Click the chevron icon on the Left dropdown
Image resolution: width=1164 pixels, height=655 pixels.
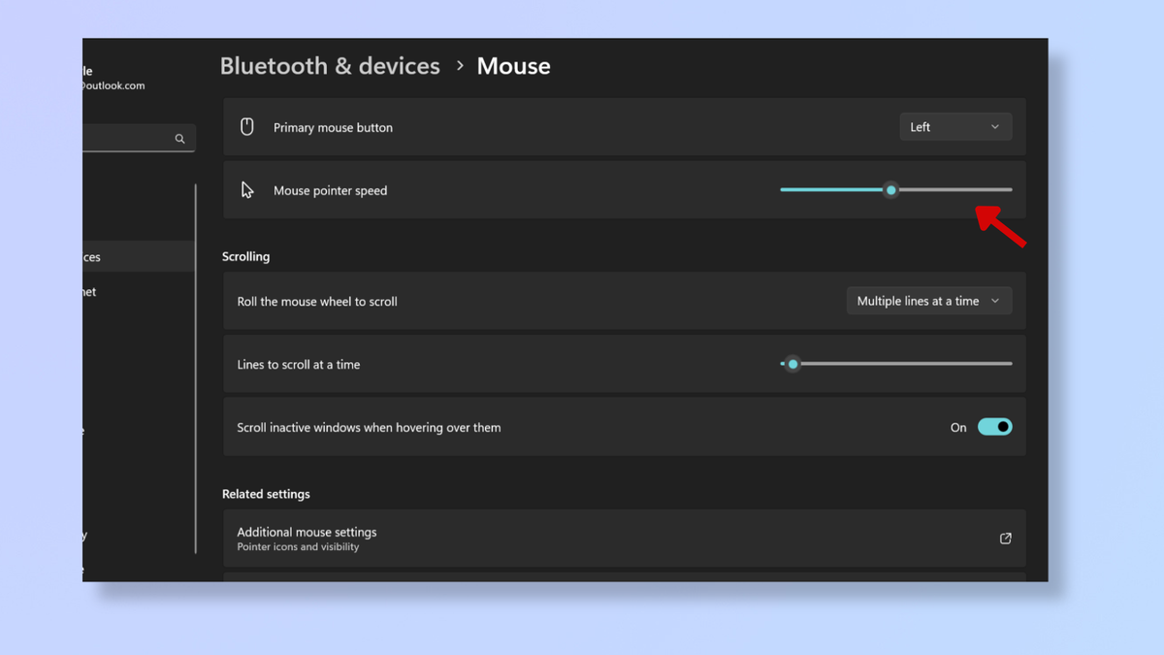[x=994, y=126]
